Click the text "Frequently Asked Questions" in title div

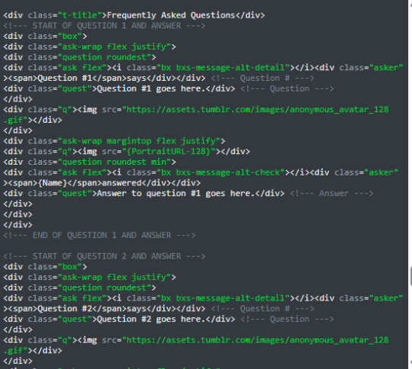171,15
